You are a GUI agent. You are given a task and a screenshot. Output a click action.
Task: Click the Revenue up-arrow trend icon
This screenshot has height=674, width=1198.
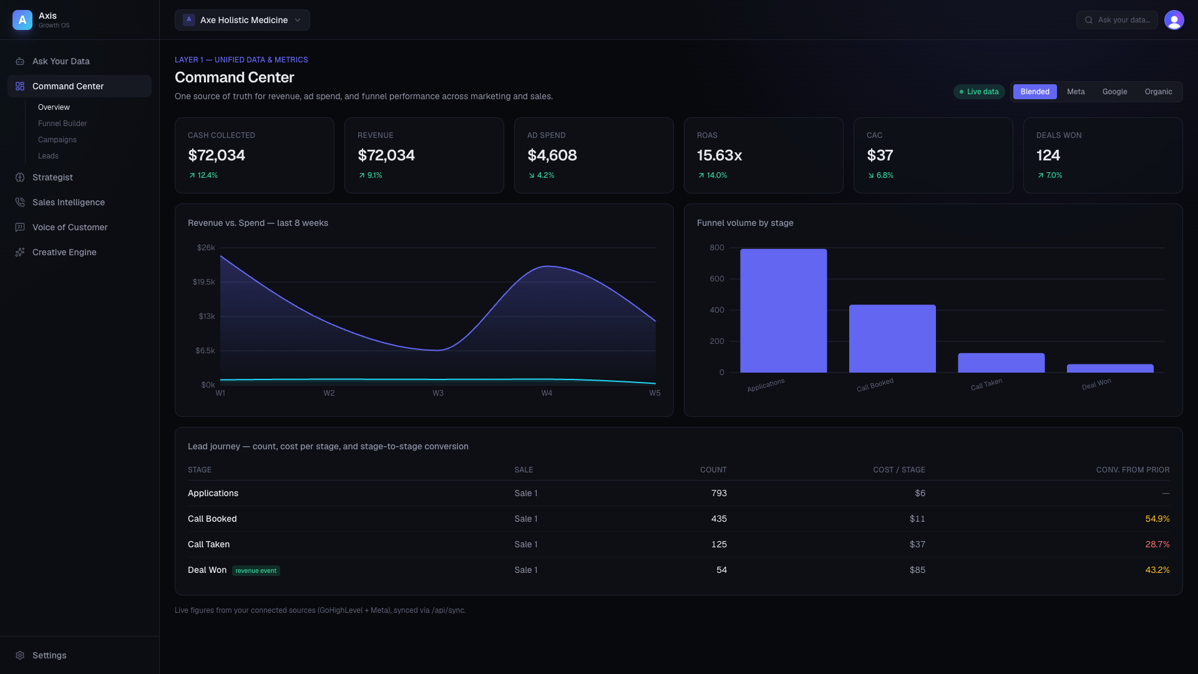click(362, 175)
